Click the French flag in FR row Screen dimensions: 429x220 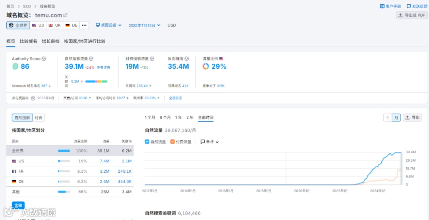pyautogui.click(x=14, y=171)
